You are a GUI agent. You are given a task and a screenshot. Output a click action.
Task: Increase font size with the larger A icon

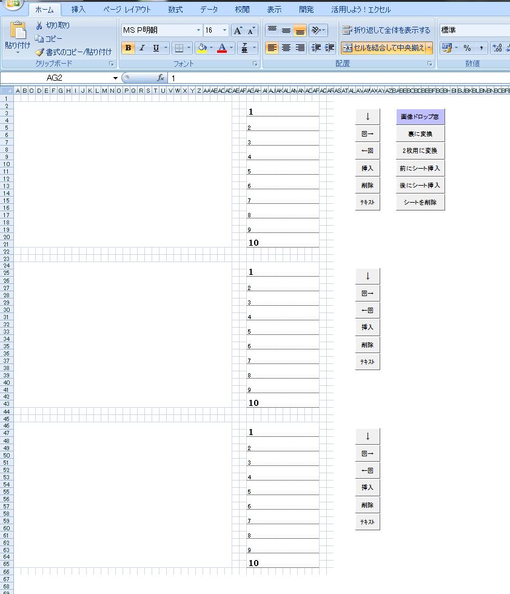pos(238,30)
